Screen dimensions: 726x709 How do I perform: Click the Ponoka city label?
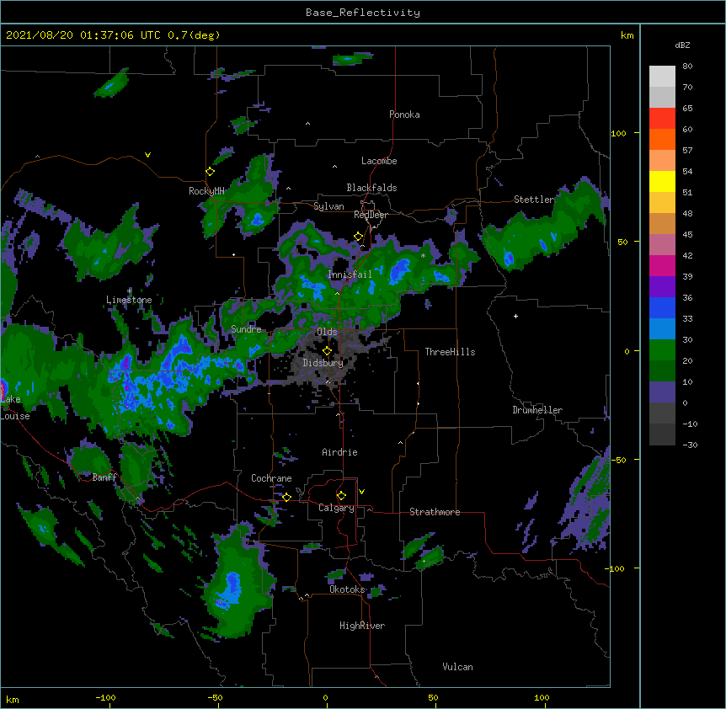(404, 115)
